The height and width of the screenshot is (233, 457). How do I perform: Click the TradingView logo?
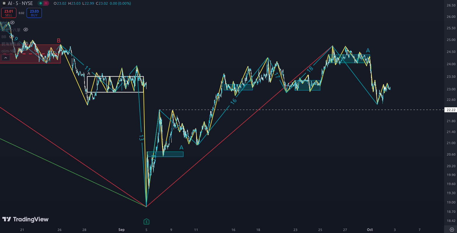(x=25, y=219)
